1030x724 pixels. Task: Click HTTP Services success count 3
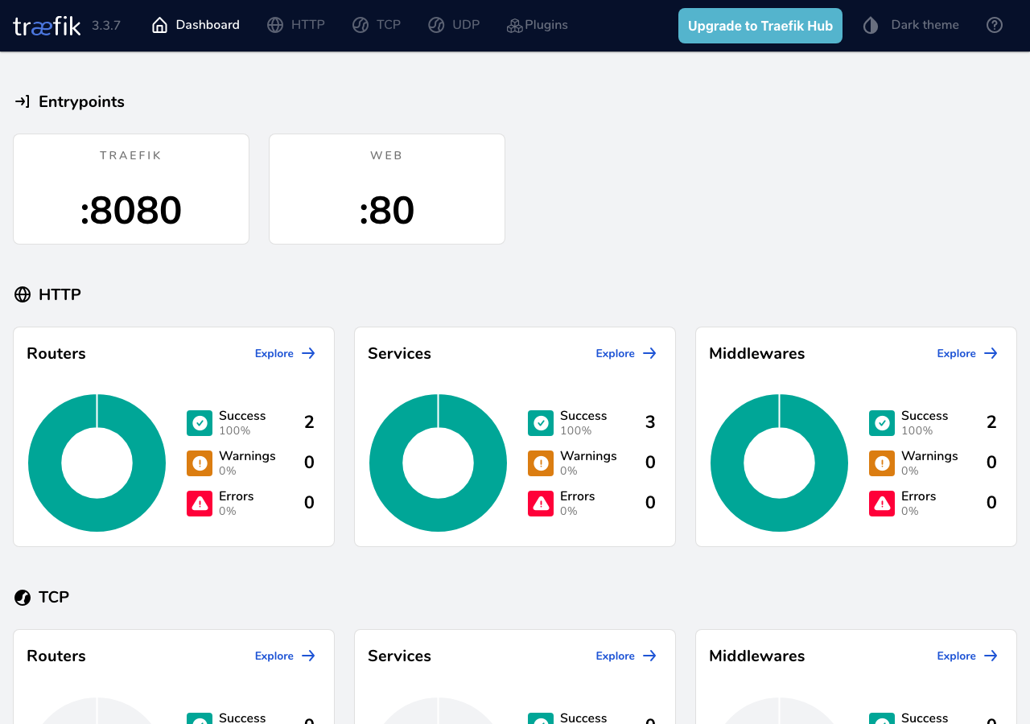(x=650, y=422)
